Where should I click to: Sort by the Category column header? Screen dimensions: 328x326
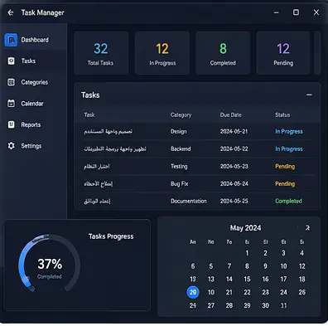181,115
